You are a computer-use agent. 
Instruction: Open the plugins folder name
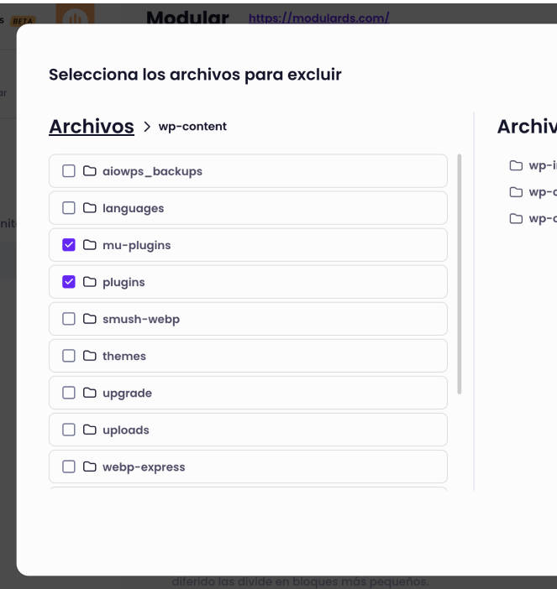[123, 283]
